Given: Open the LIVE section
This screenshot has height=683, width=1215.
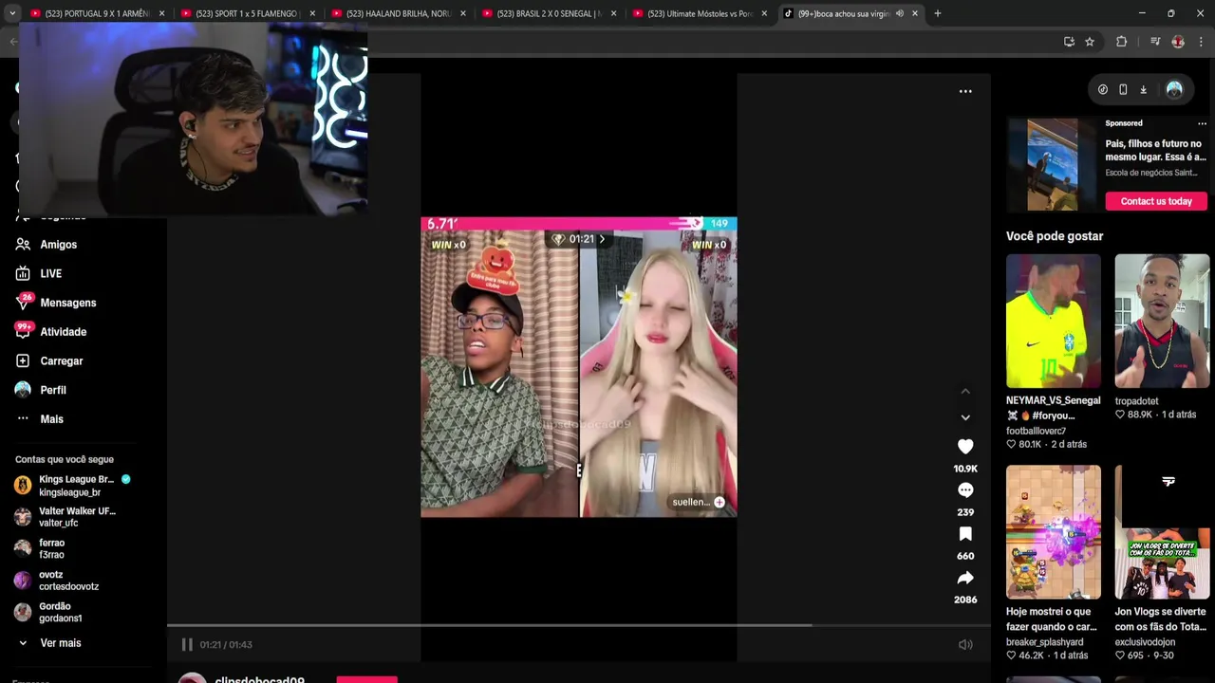Looking at the screenshot, I should [51, 274].
